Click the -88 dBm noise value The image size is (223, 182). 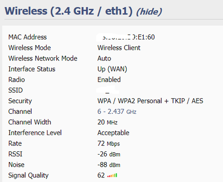click(109, 165)
